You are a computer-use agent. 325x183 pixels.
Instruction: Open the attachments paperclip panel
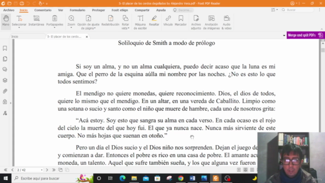(5, 91)
